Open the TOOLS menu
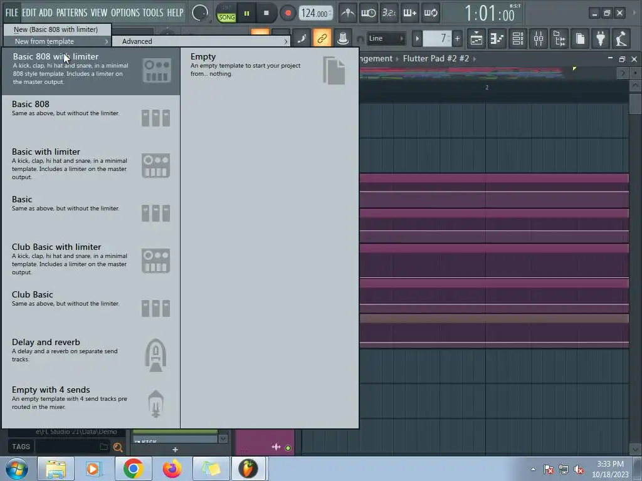 coord(153,13)
